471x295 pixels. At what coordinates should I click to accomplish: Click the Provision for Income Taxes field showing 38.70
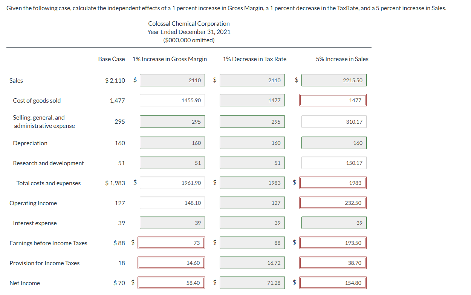point(333,263)
